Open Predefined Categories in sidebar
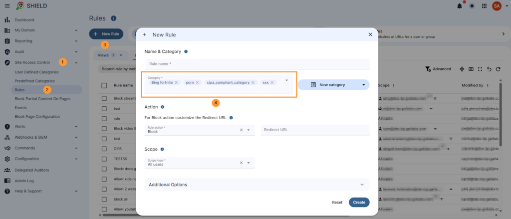This screenshot has height=219, width=511. click(x=34, y=81)
